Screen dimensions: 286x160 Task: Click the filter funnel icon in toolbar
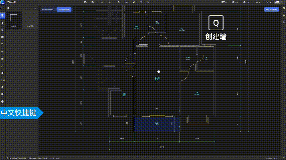point(119,2)
